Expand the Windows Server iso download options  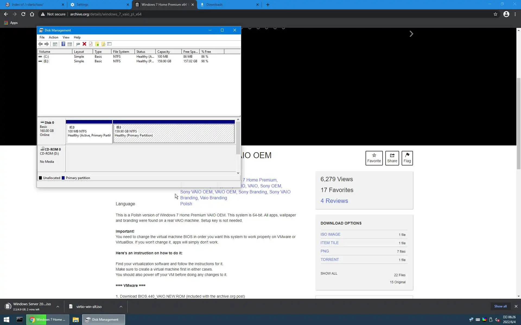(58, 307)
